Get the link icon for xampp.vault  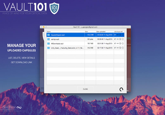[118, 39]
